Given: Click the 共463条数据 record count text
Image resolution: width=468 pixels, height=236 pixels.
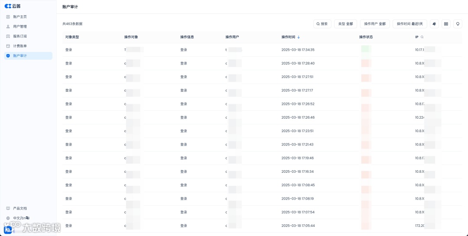Looking at the screenshot, I should (x=72, y=24).
